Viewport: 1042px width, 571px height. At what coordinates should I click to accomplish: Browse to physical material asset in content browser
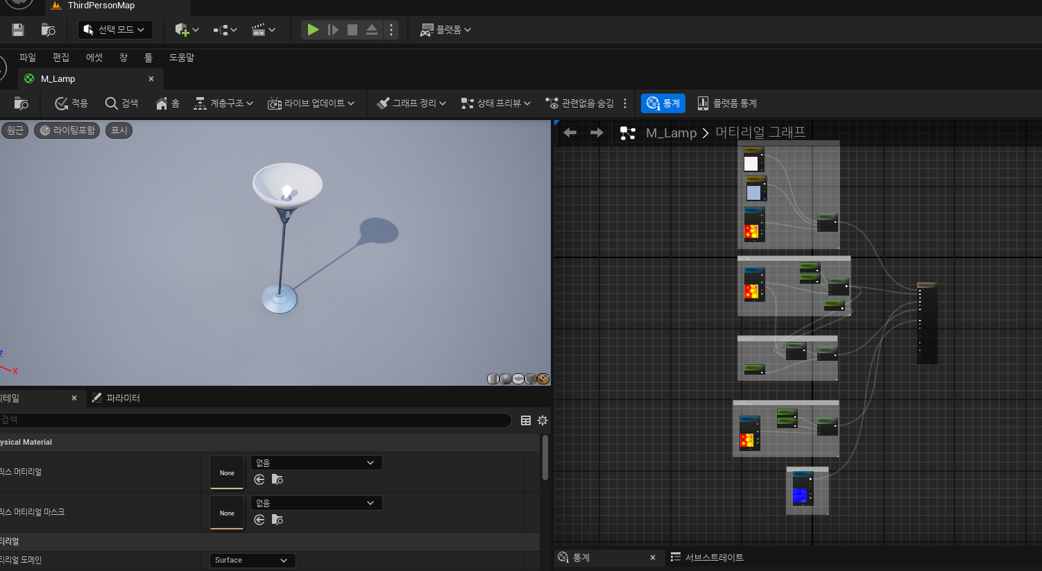[x=277, y=479]
